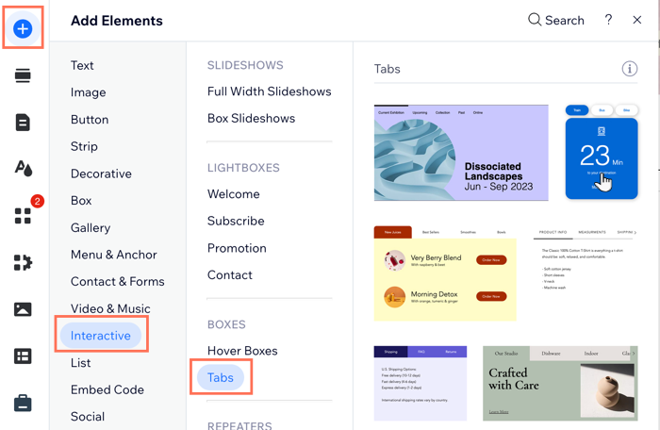Click the info icon beside Tabs heading
This screenshot has width=660, height=430.
630,69
